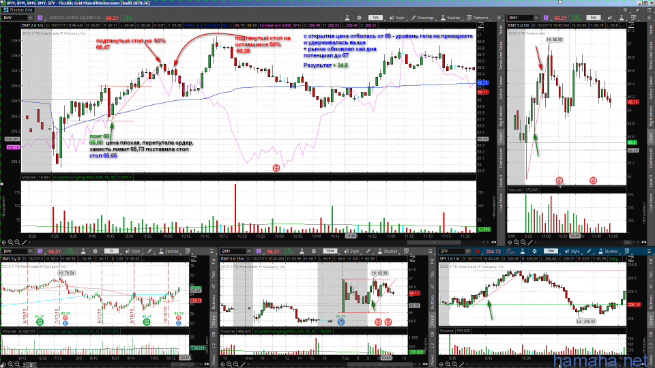Image resolution: width=655 pixels, height=368 pixels.
Task: Click flask icon in SPY chart toolbar
Action: point(522,251)
